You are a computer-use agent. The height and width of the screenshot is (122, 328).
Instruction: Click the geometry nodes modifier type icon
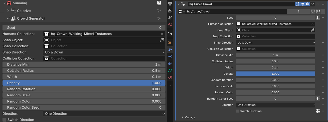coord(183,4)
